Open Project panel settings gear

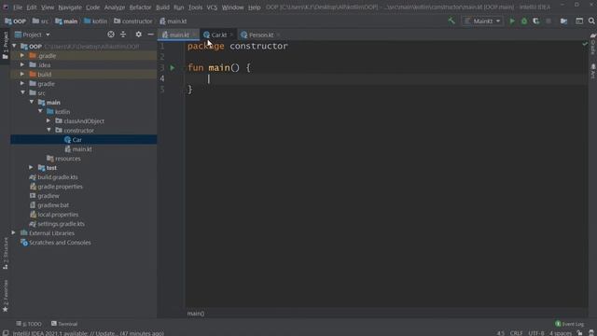tap(139, 35)
